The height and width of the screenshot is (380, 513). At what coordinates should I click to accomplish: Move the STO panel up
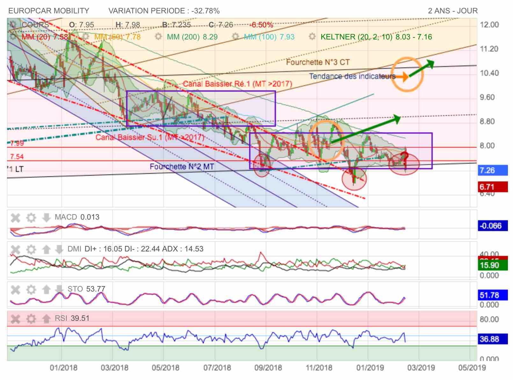point(46,290)
